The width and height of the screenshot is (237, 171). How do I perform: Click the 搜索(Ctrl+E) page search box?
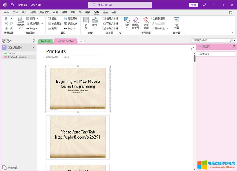(211, 40)
